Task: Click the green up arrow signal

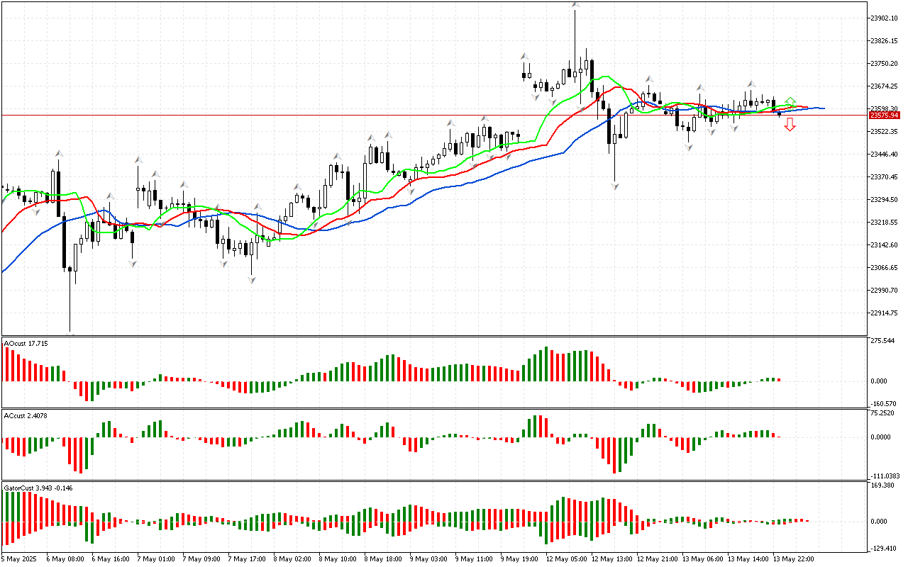Action: 790,103
